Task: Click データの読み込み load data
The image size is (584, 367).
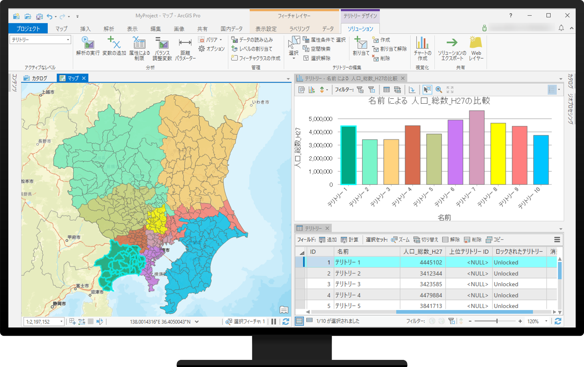Action: click(252, 40)
